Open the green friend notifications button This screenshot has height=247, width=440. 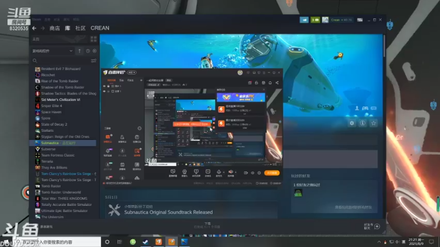point(315,20)
